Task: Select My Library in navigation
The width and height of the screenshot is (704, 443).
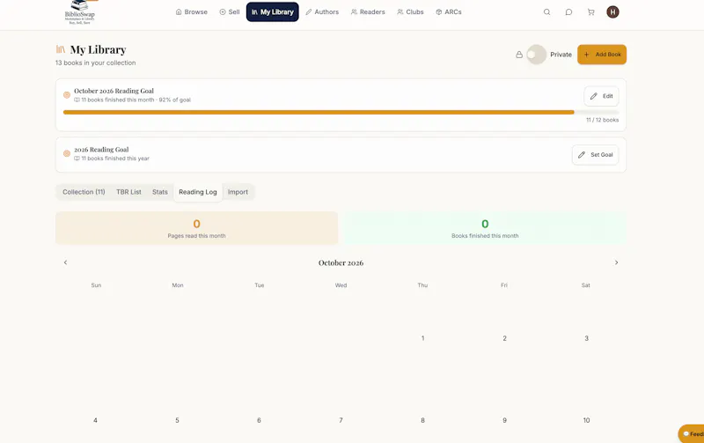Action: click(x=272, y=12)
